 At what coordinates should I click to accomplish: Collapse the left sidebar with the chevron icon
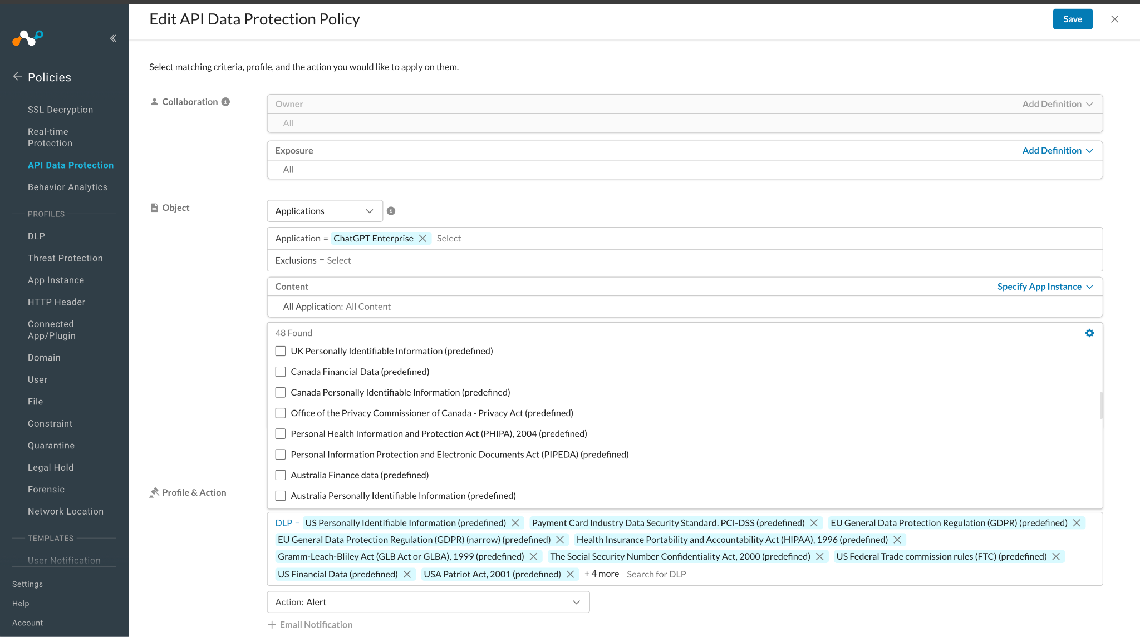click(113, 38)
